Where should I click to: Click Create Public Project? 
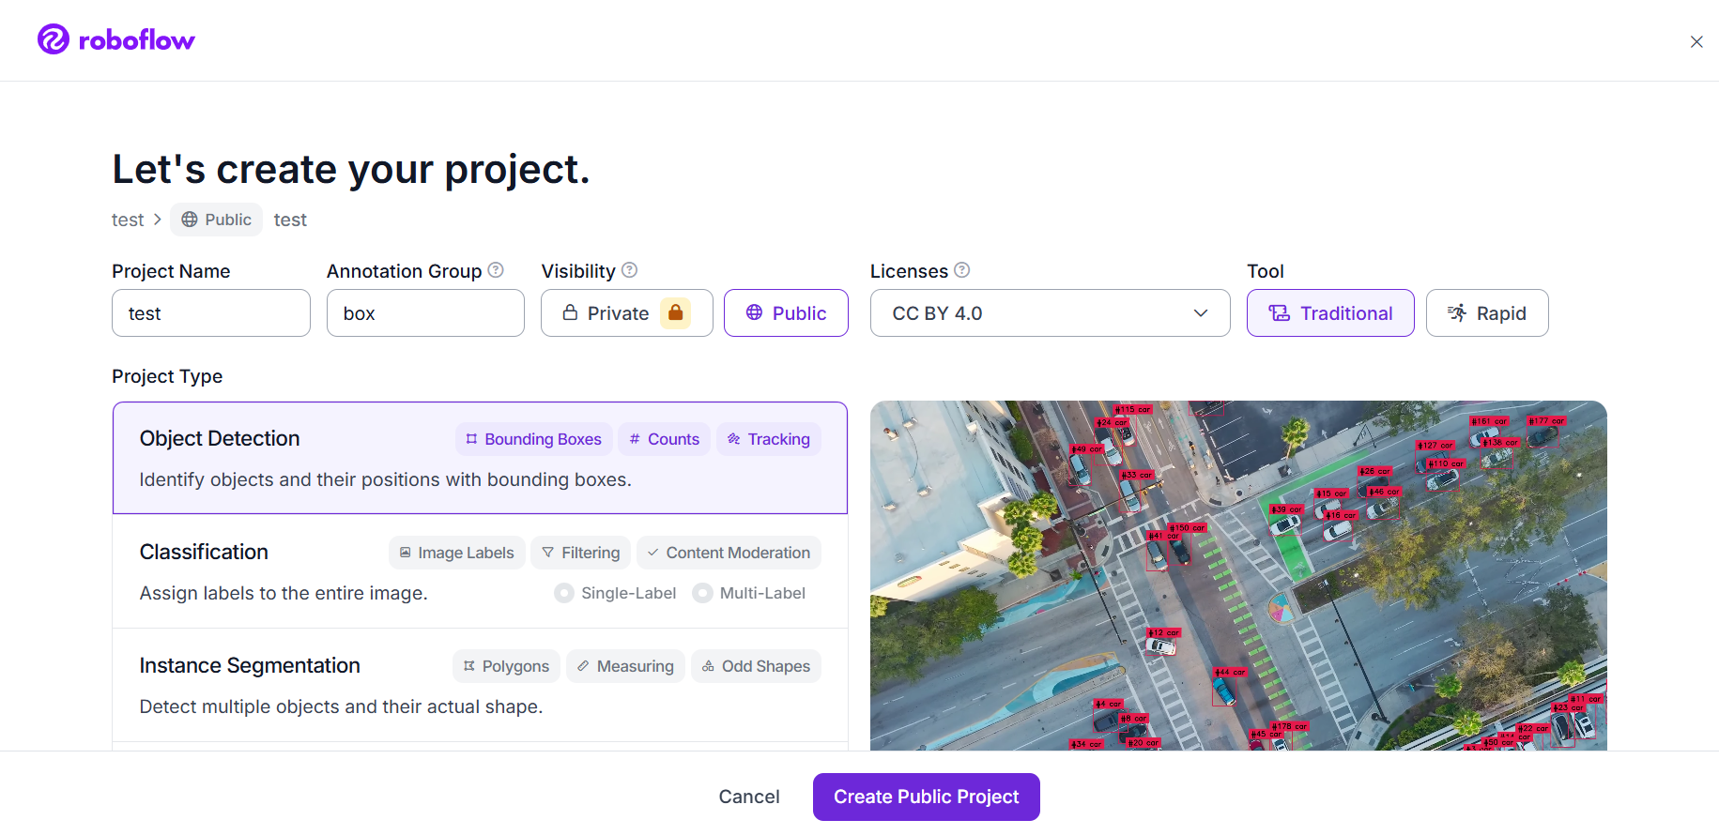coord(927,797)
